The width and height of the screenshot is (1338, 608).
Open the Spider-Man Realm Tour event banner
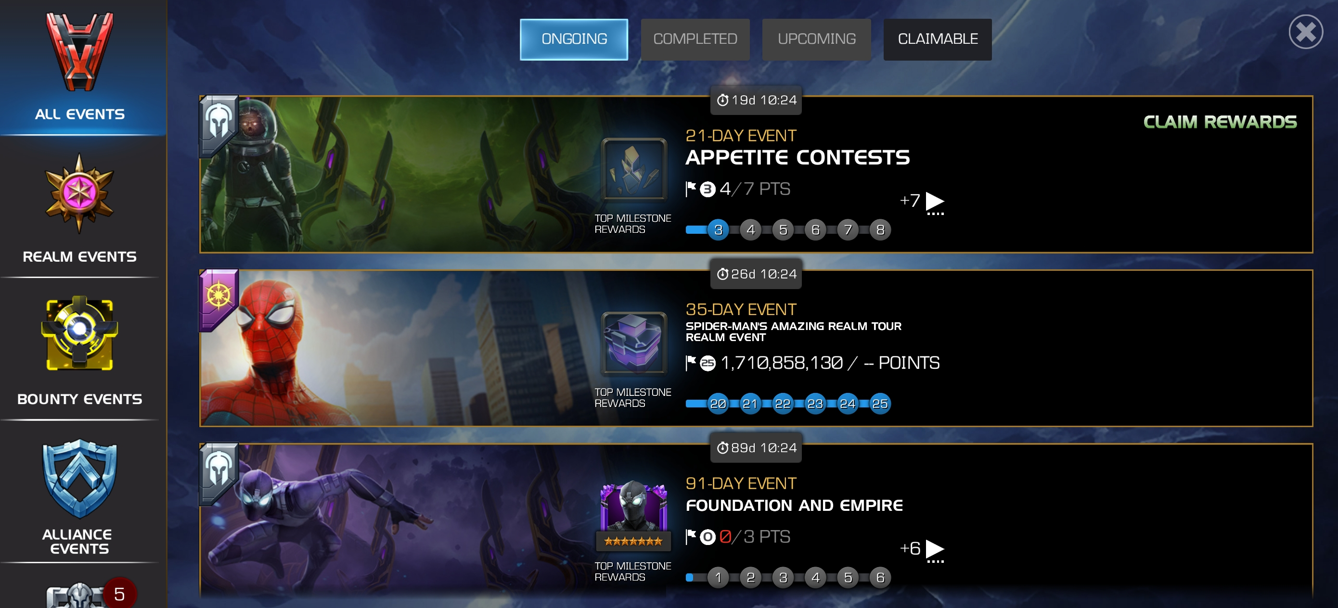pos(756,348)
